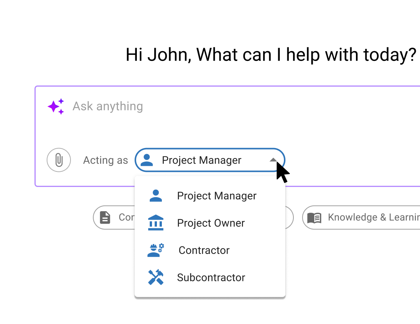
Task: Select Project Manager from the role list
Action: click(x=210, y=196)
